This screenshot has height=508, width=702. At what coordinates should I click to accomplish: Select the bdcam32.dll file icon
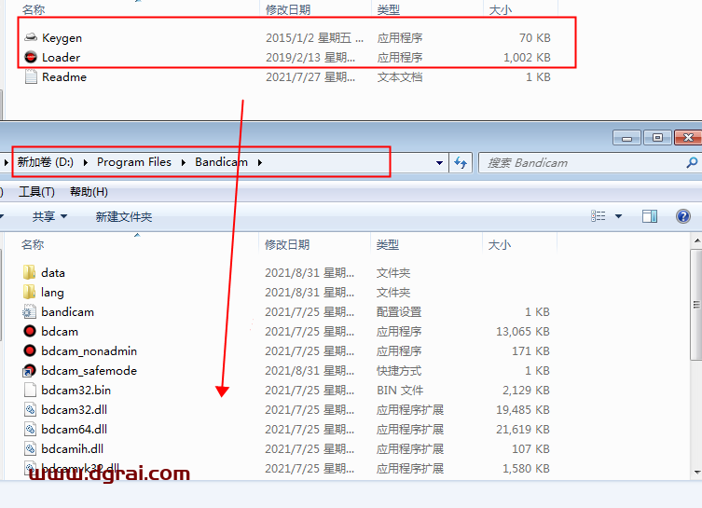coord(30,409)
